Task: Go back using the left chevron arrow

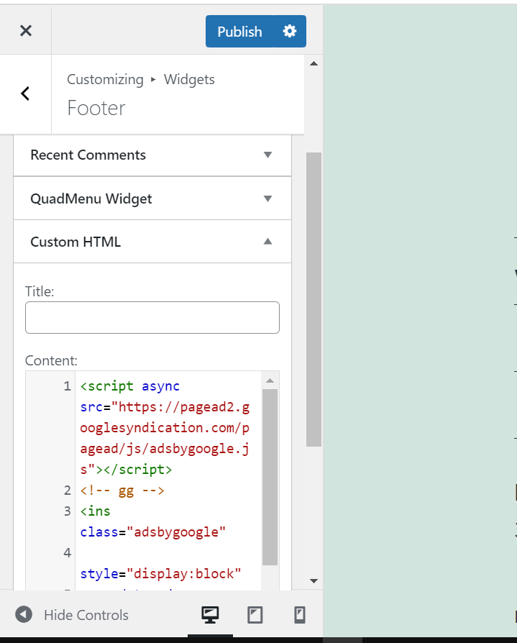Action: (x=25, y=94)
